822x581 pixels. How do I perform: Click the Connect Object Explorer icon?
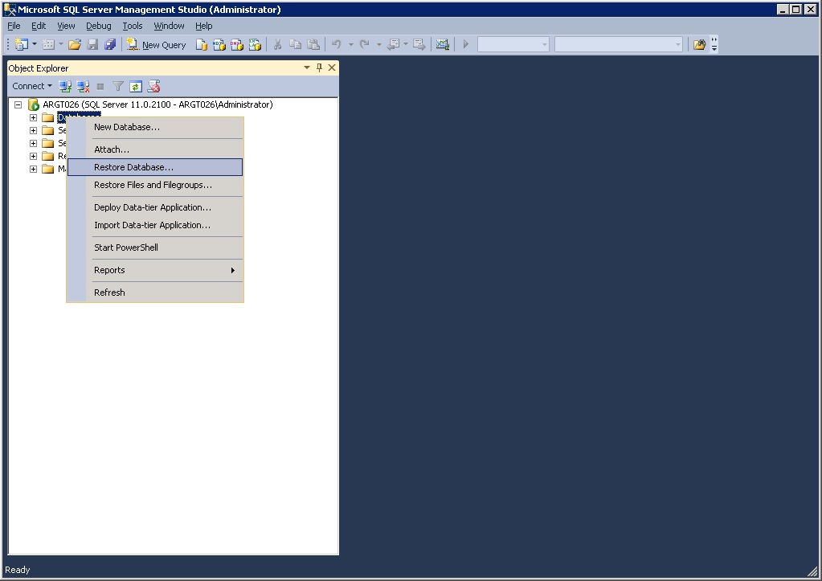pyautogui.click(x=66, y=86)
